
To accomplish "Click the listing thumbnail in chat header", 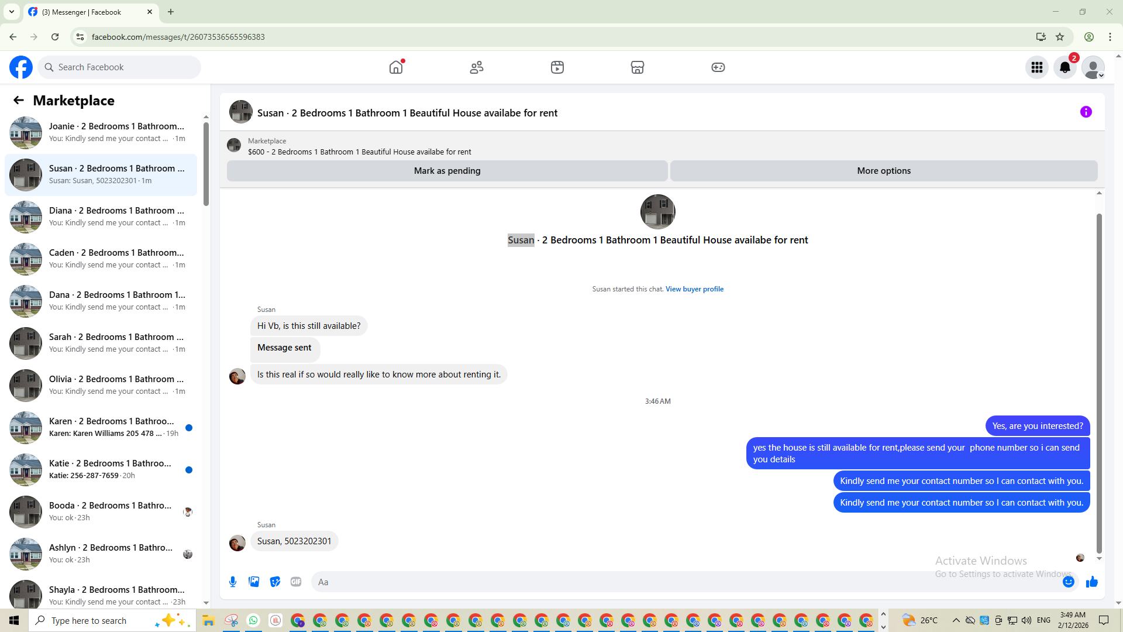I will point(241,112).
